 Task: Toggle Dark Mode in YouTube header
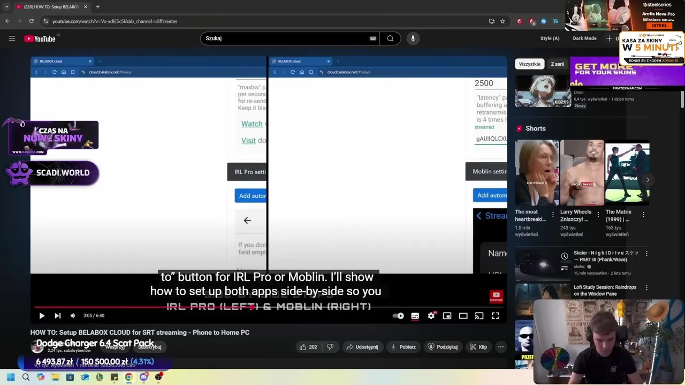(584, 38)
